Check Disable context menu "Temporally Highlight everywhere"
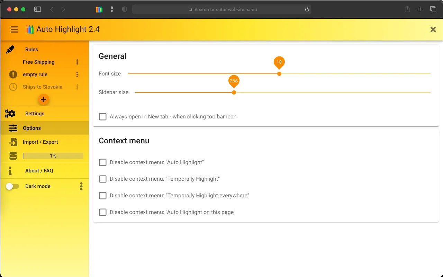 click(103, 196)
